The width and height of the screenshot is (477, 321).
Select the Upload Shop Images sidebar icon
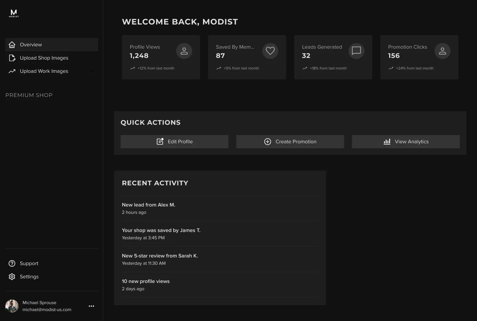click(x=12, y=58)
